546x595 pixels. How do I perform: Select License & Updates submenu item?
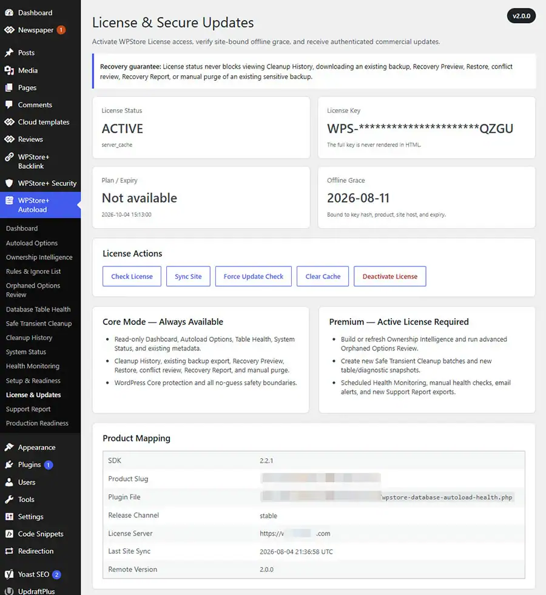point(33,395)
